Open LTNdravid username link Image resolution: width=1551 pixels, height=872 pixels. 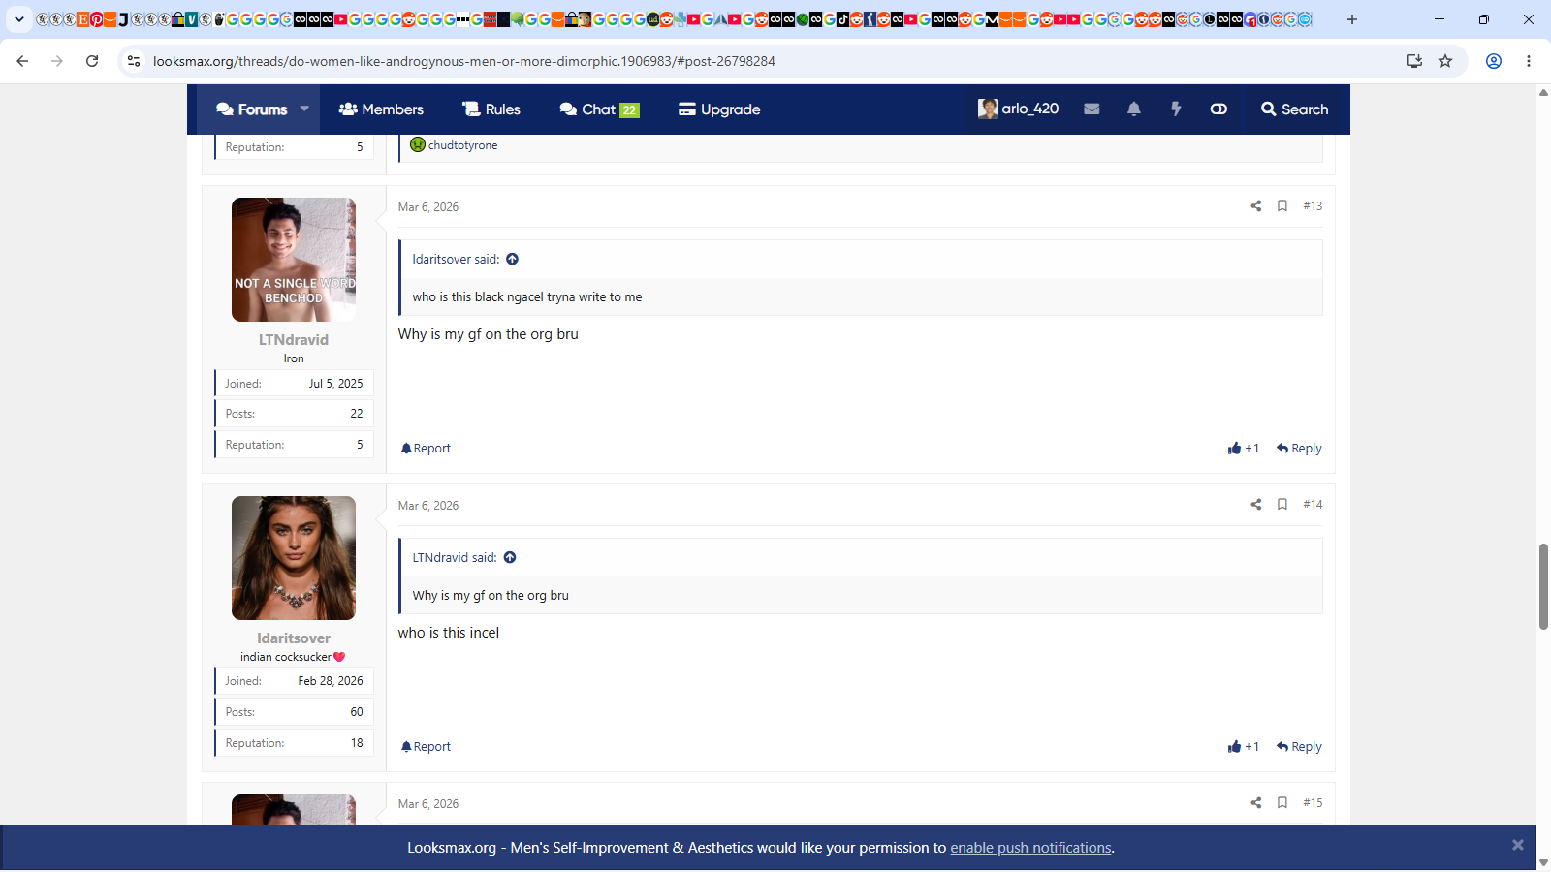coord(294,340)
